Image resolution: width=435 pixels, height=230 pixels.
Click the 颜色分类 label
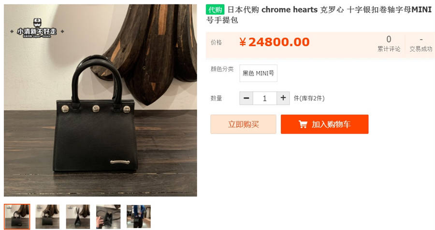(x=222, y=69)
